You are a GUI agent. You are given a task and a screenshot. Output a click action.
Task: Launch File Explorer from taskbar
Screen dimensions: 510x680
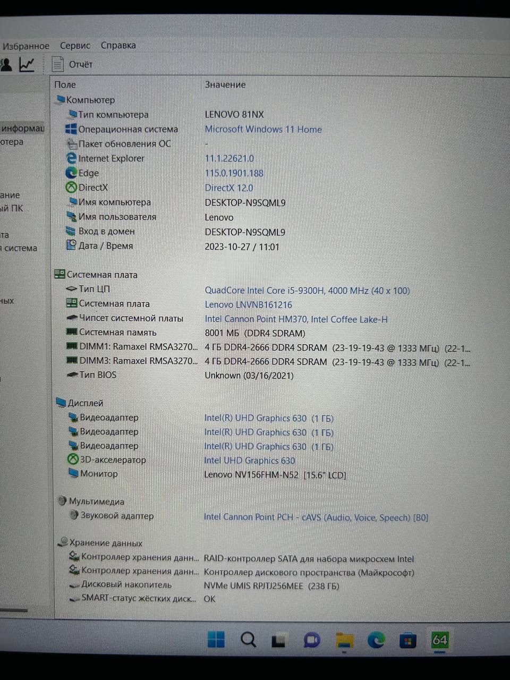click(344, 640)
